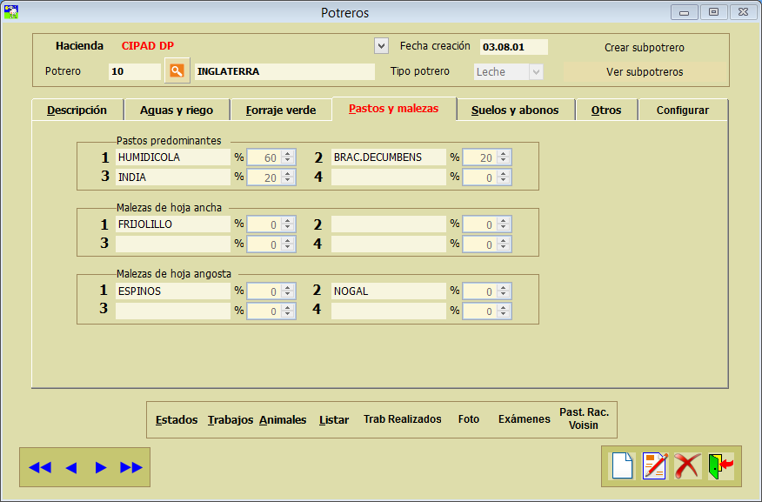Screen dimensions: 762x502
Task: Click the INGLATERRA potrero name field
Action: coord(284,71)
